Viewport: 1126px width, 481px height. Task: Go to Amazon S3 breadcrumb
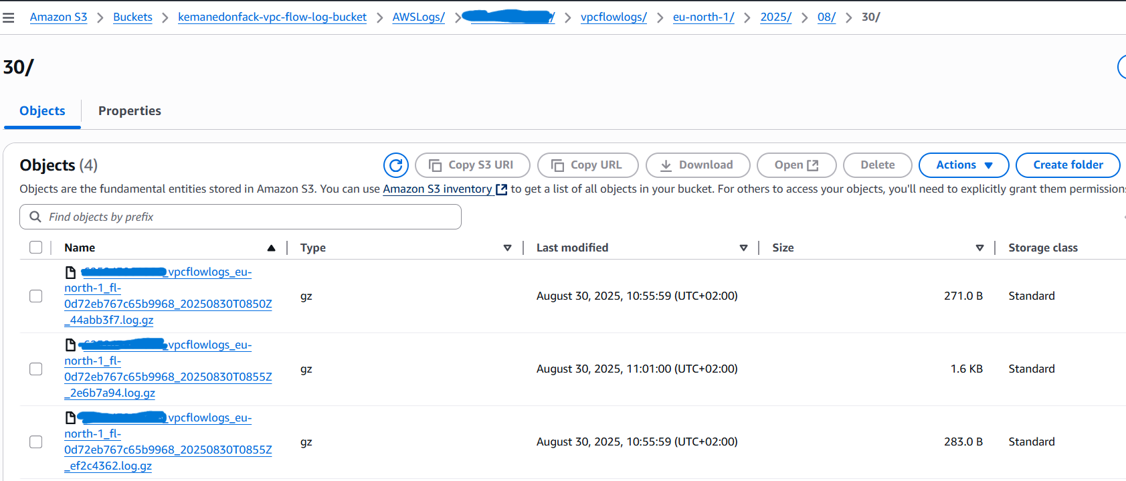[58, 17]
